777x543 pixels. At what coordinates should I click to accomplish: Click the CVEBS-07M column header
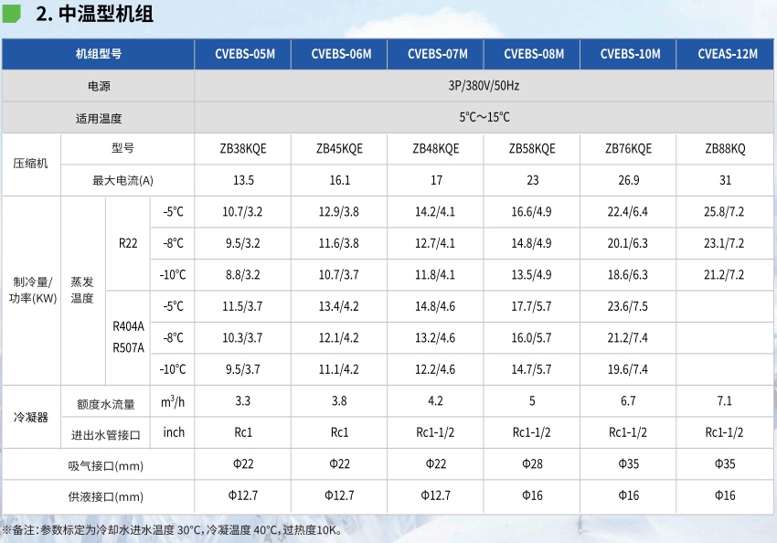click(x=438, y=54)
